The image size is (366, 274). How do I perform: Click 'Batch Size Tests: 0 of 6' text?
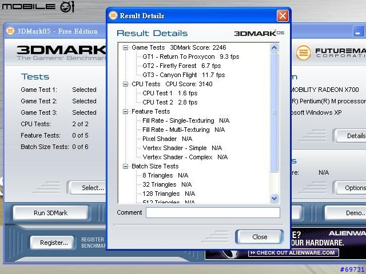coord(54,147)
